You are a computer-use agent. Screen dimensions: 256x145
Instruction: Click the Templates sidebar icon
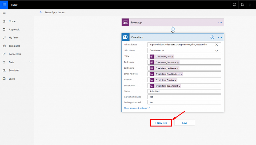(4, 46)
